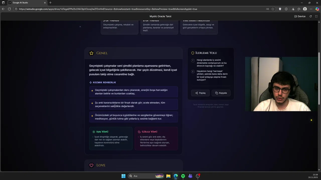Screen dimensions: 321x180
Task: Click the Kozmik Rehberlik heading icon
Action: 91,82
